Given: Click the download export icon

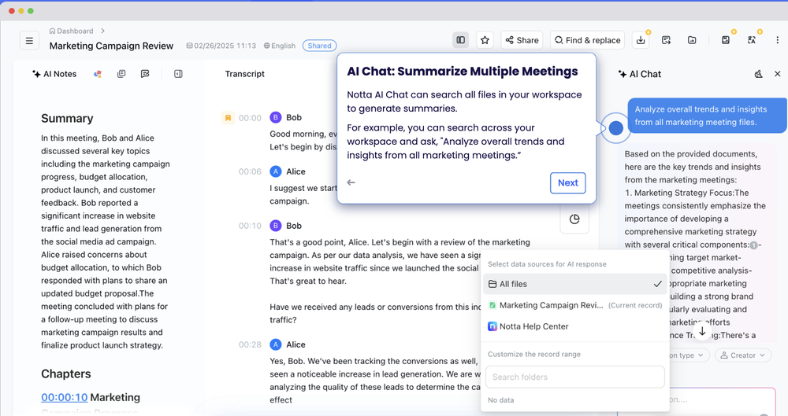Looking at the screenshot, I should pyautogui.click(x=641, y=40).
